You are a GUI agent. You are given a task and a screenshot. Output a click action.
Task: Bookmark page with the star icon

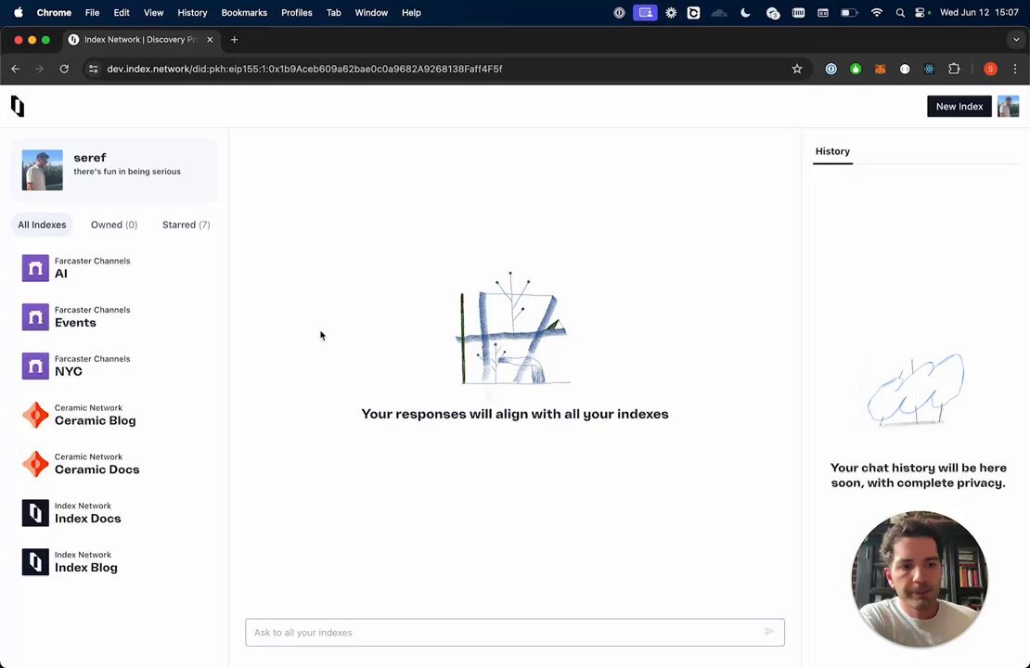797,69
